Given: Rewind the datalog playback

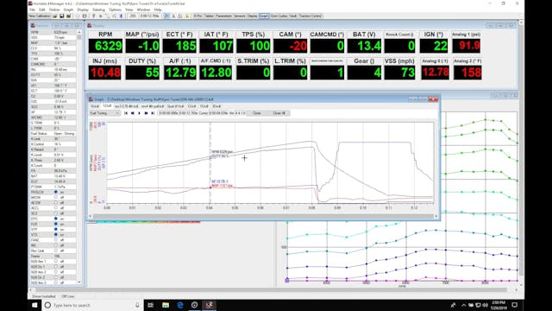Looking at the screenshot, I should (132, 113).
